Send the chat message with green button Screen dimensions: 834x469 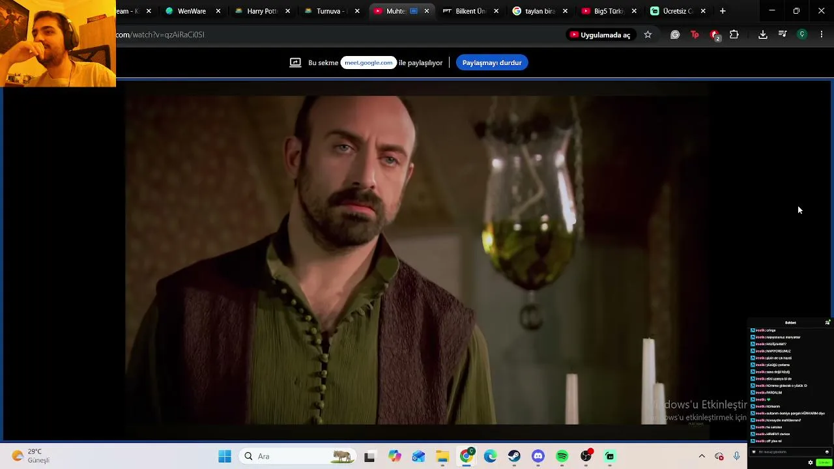point(824,462)
